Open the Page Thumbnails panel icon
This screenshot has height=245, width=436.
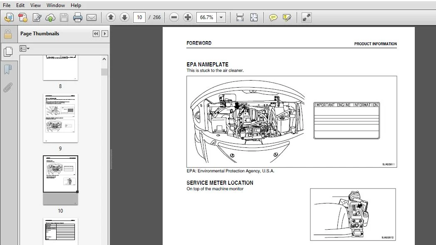coord(8,51)
